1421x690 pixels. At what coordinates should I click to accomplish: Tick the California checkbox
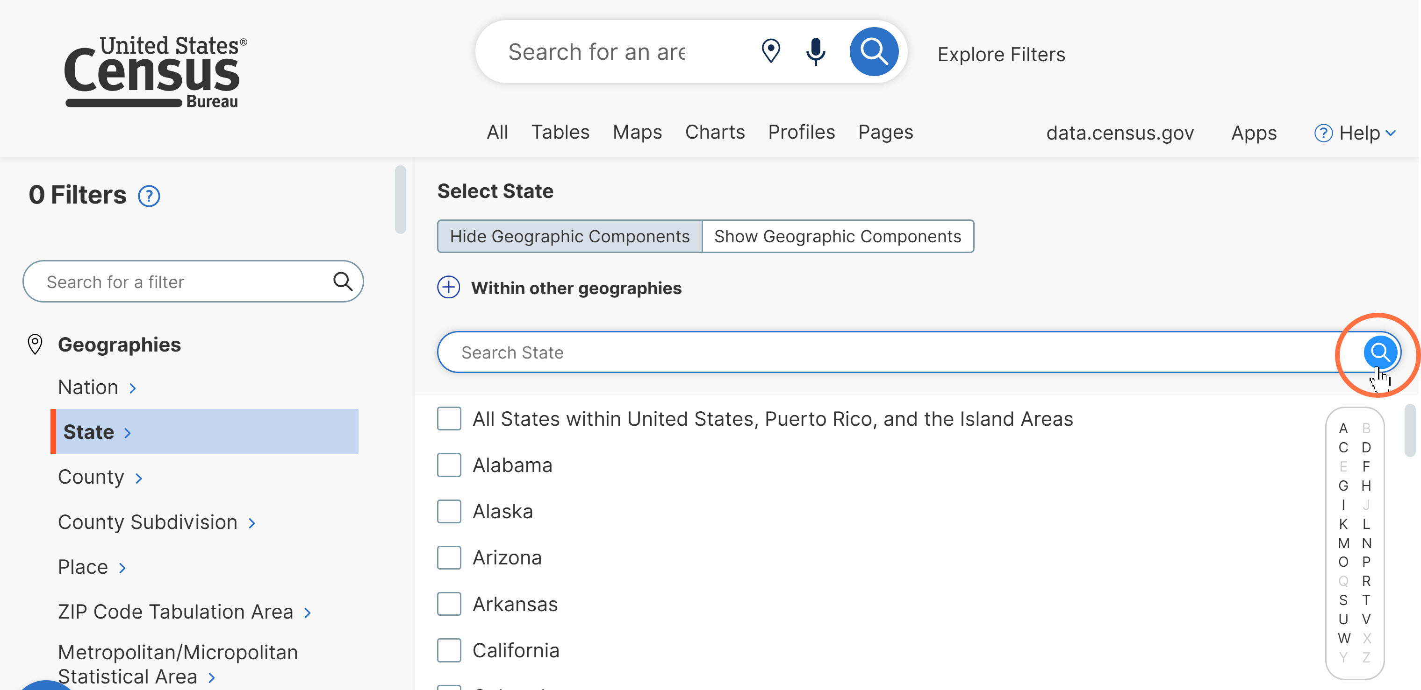pos(449,650)
